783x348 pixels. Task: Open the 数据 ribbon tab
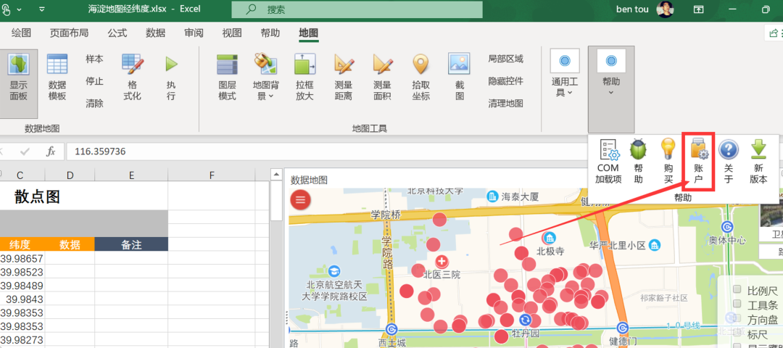point(155,33)
